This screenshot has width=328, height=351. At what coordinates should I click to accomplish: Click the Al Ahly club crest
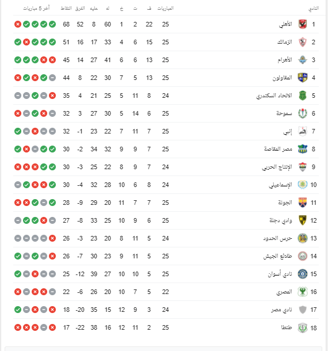(x=303, y=24)
